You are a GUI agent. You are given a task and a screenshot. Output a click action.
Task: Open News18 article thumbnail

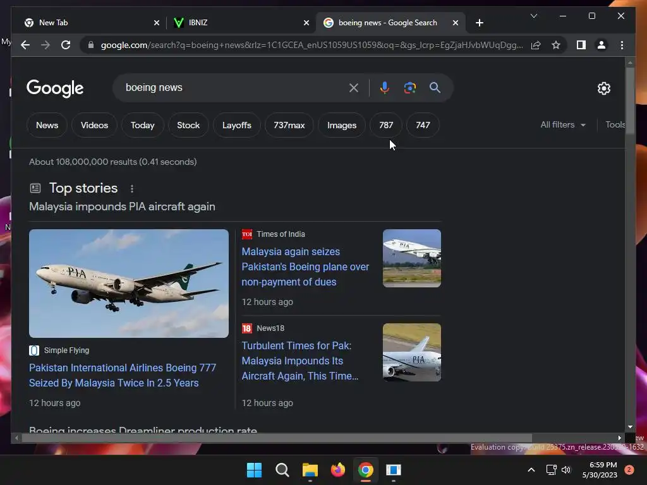(412, 352)
